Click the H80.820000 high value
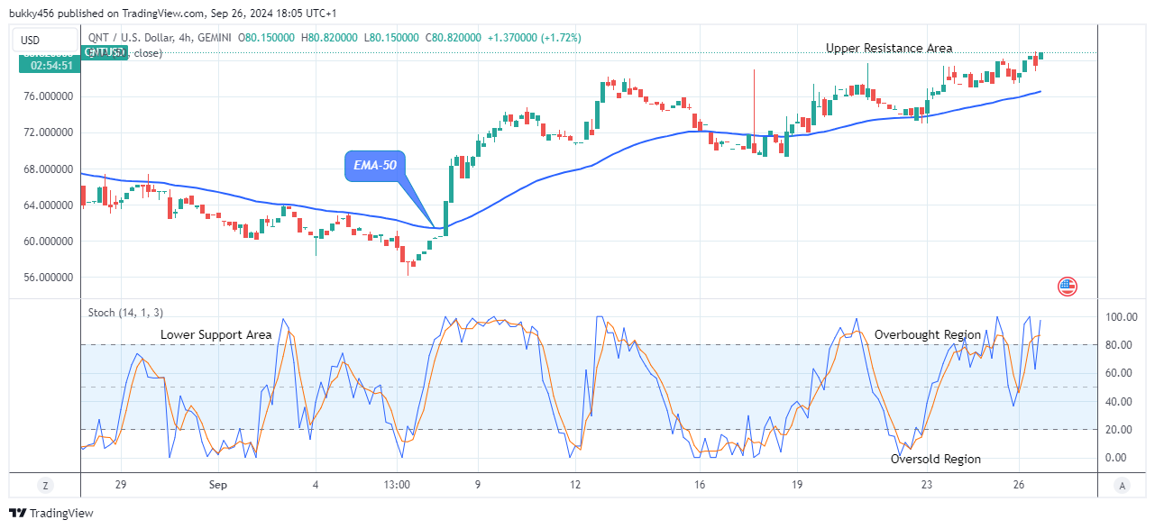Viewport: 1155px width, 529px height. 330,38
